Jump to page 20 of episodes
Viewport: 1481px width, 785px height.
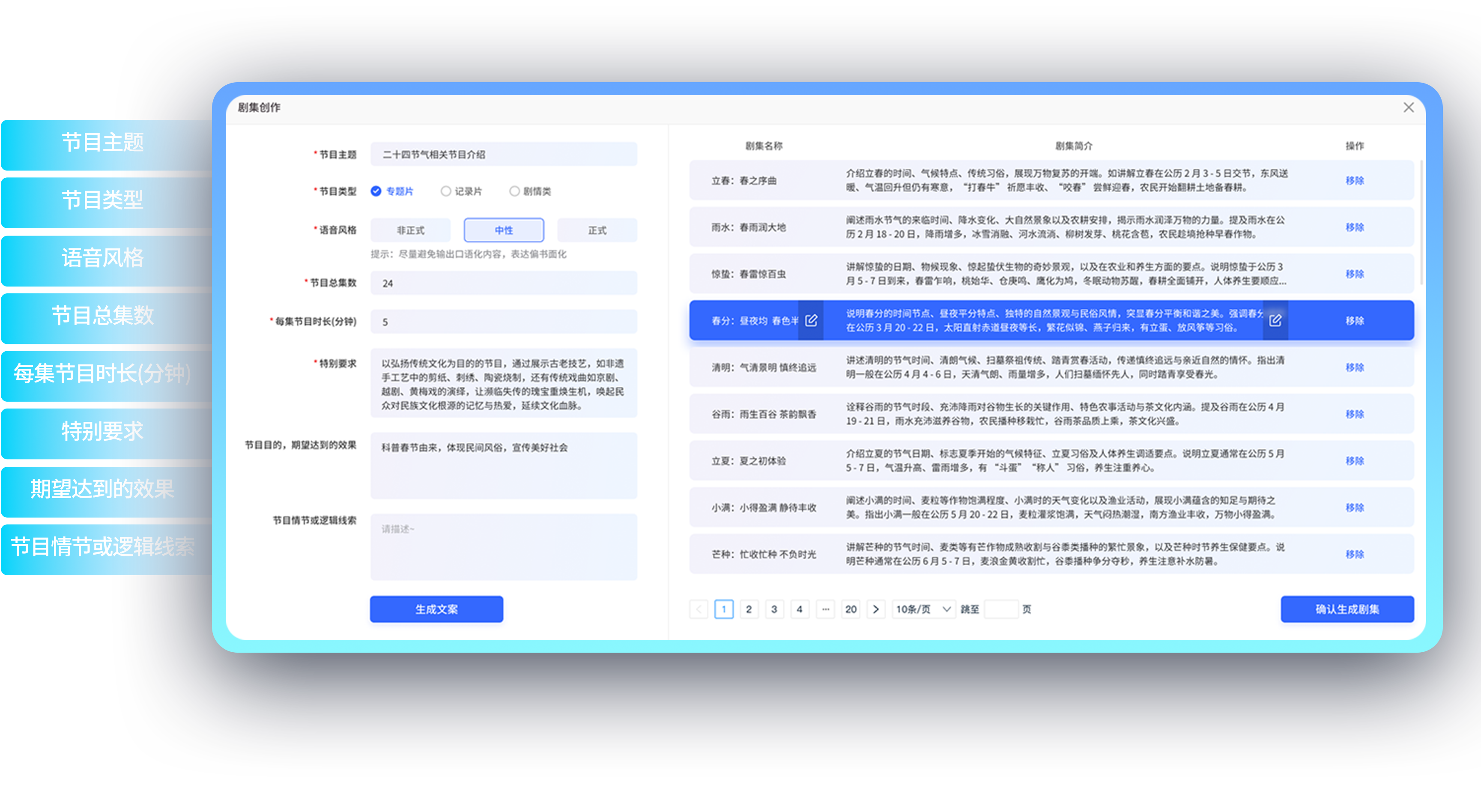point(850,609)
